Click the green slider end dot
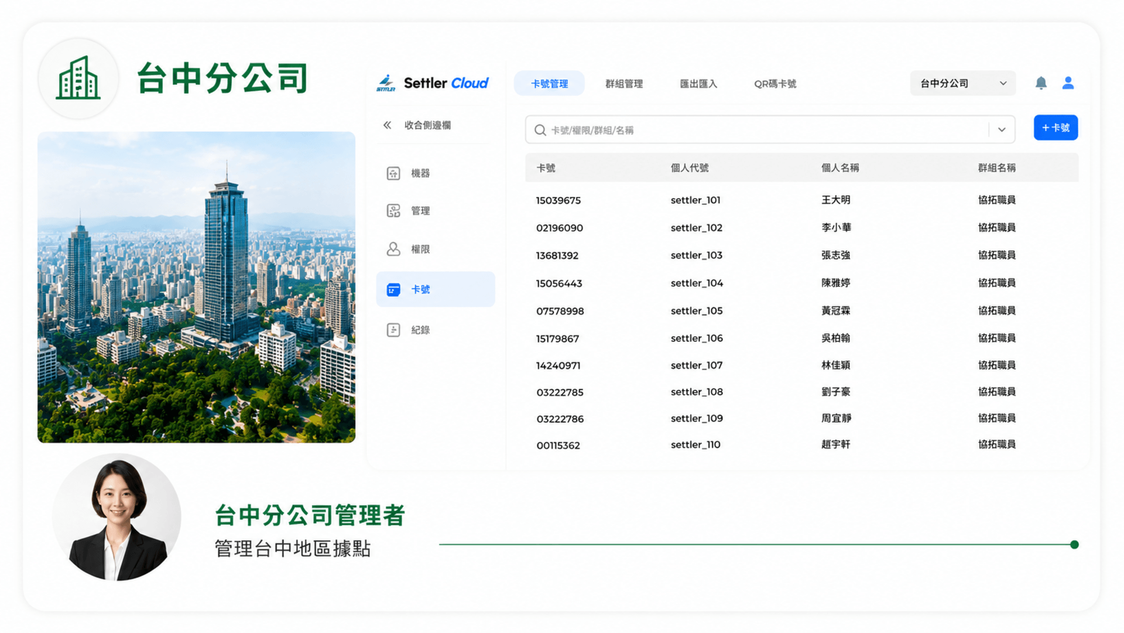The image size is (1124, 633). 1074,545
